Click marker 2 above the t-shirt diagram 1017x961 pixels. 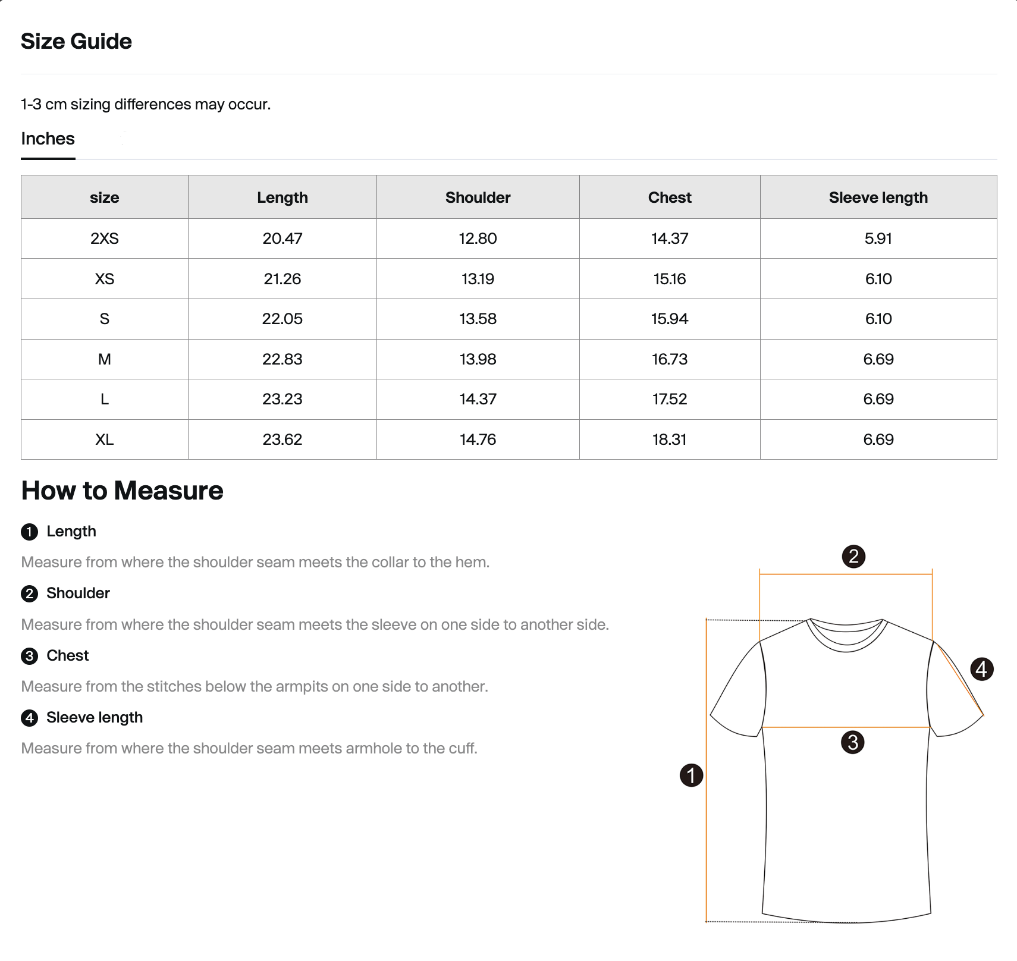pos(853,557)
